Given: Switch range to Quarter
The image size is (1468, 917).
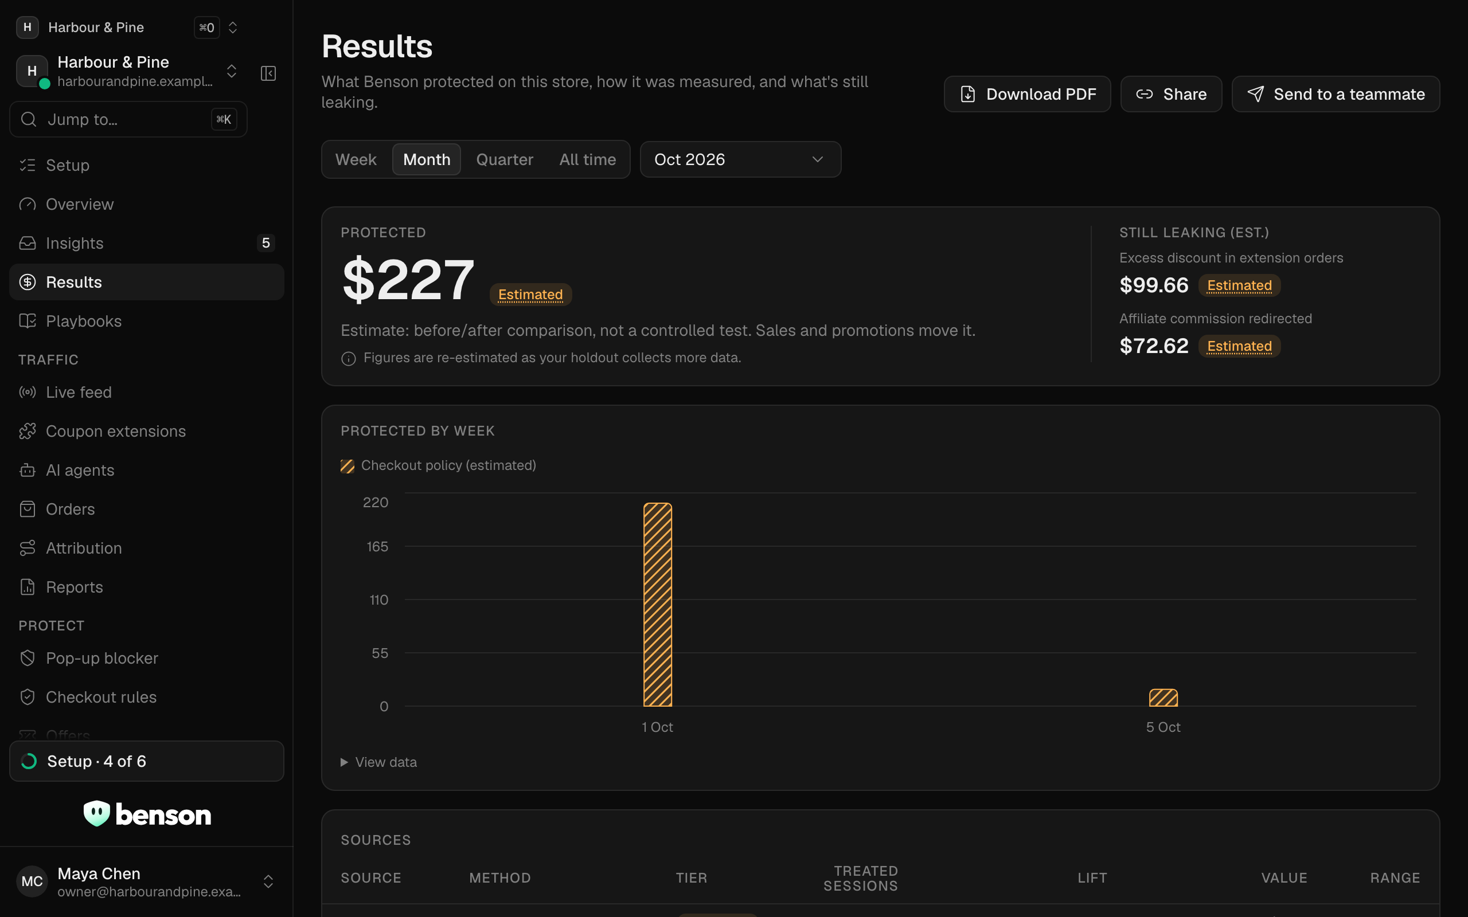Looking at the screenshot, I should tap(505, 159).
